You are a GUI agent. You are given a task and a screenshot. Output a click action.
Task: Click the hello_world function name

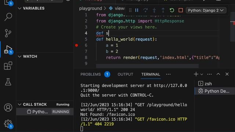(x=119, y=39)
